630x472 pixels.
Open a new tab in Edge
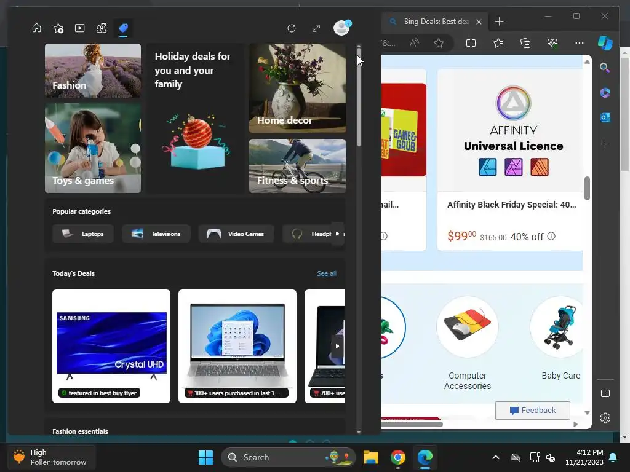click(499, 22)
